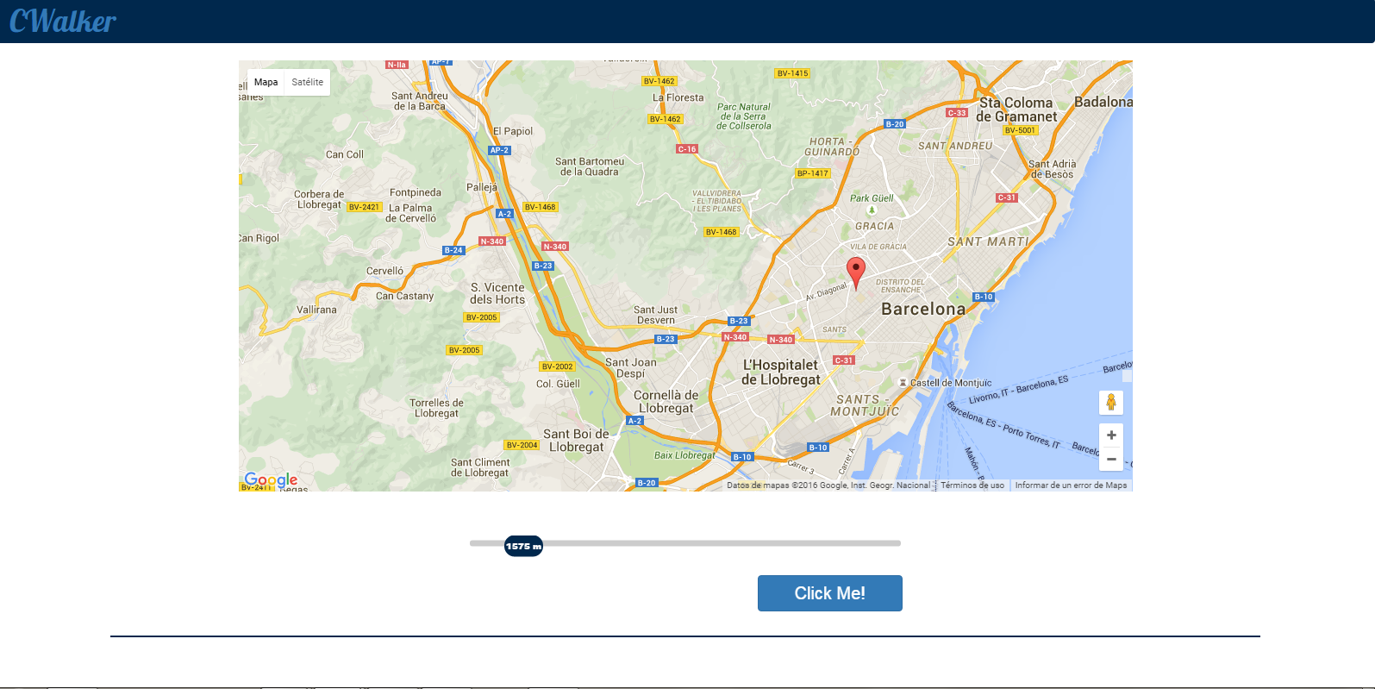Click the El Papiol label

(x=513, y=131)
